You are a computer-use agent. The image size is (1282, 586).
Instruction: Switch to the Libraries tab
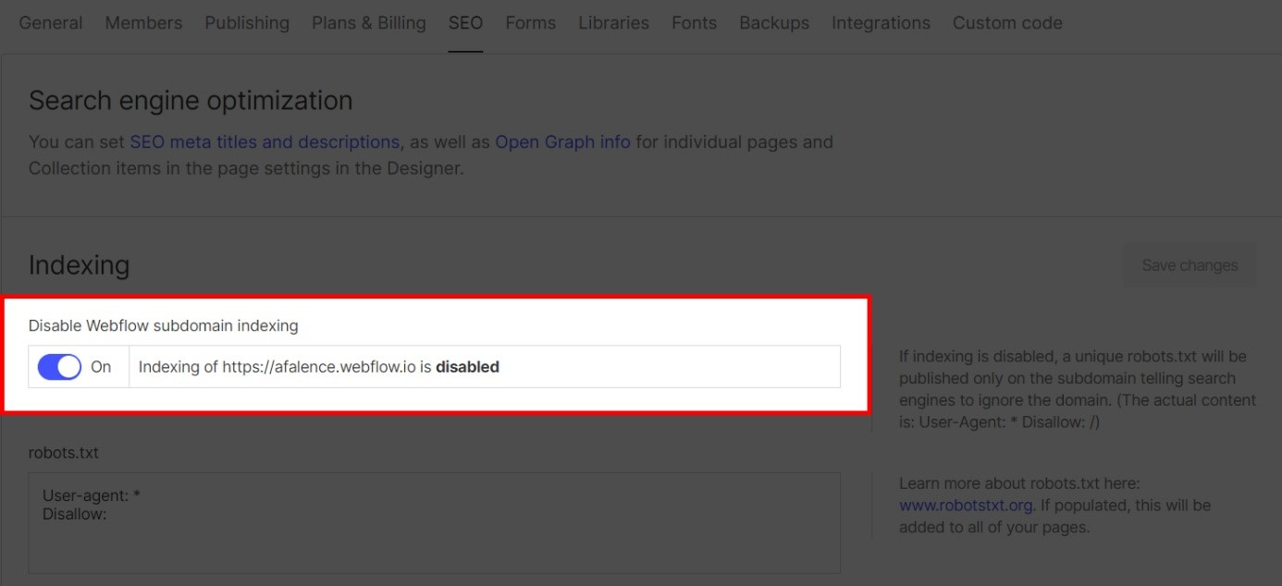click(613, 22)
